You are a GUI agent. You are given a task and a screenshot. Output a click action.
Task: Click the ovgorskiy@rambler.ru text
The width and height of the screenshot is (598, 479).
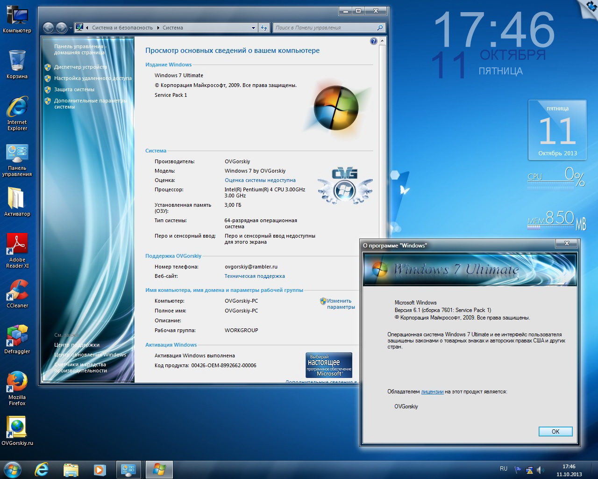click(x=251, y=267)
